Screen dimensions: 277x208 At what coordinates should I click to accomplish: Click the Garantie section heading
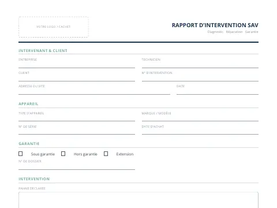tap(29, 144)
